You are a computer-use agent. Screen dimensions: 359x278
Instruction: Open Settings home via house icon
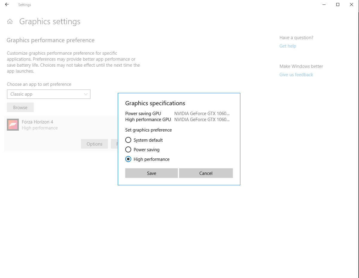point(10,22)
